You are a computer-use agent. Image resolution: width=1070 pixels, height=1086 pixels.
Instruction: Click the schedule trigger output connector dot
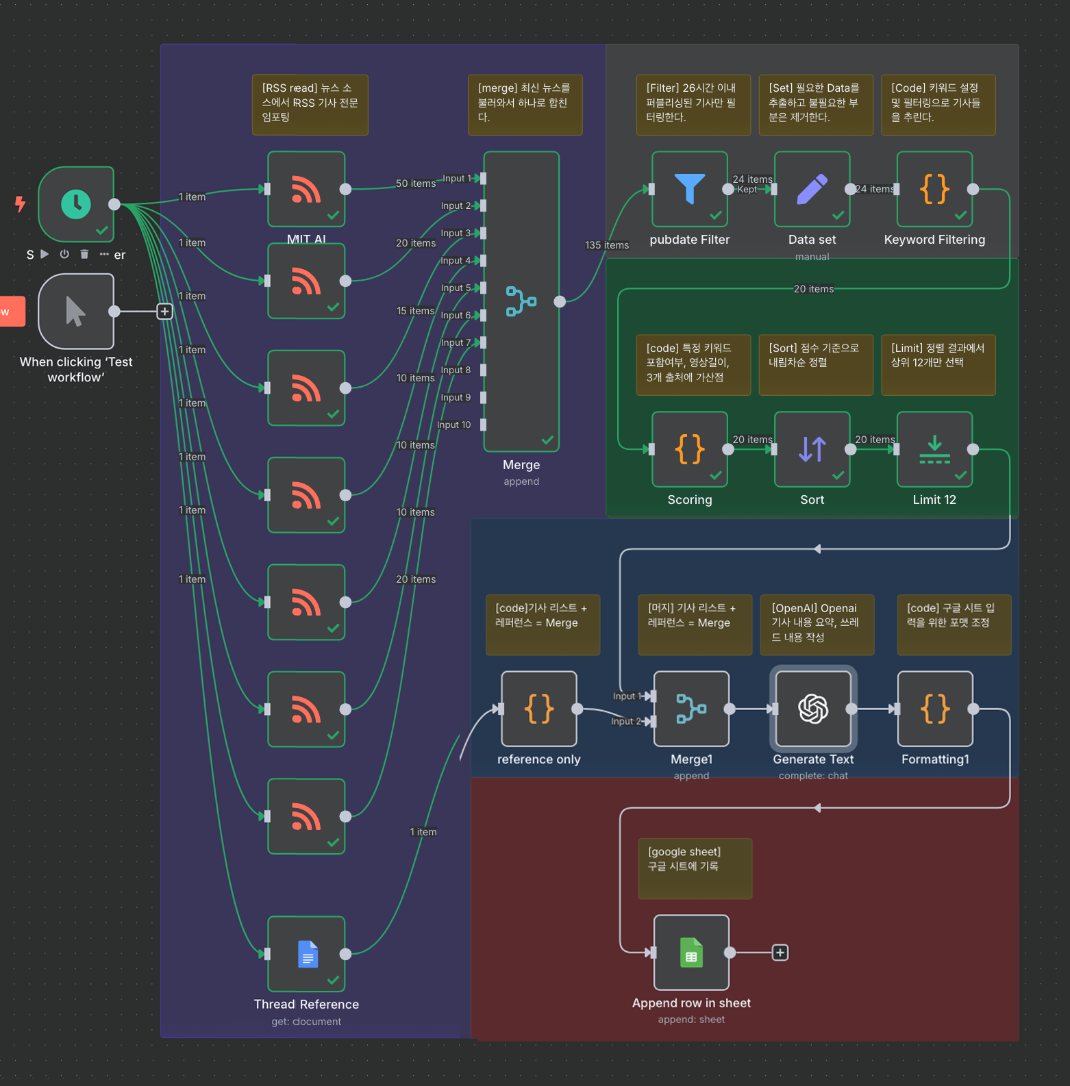pyautogui.click(x=114, y=204)
